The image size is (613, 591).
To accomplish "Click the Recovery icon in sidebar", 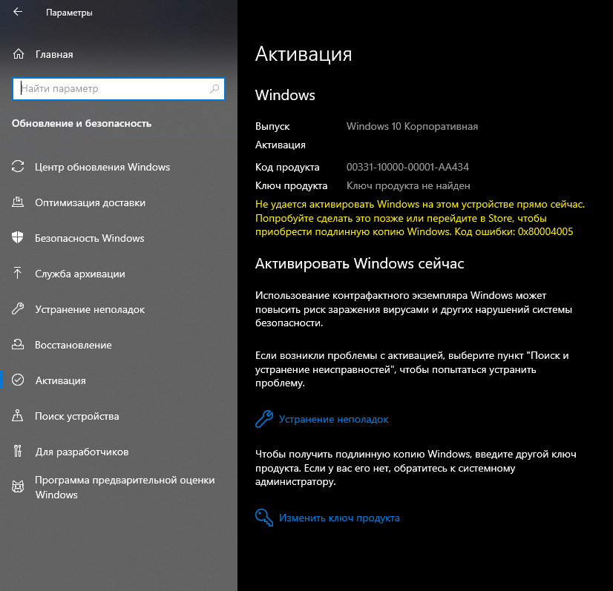I will pyautogui.click(x=18, y=345).
